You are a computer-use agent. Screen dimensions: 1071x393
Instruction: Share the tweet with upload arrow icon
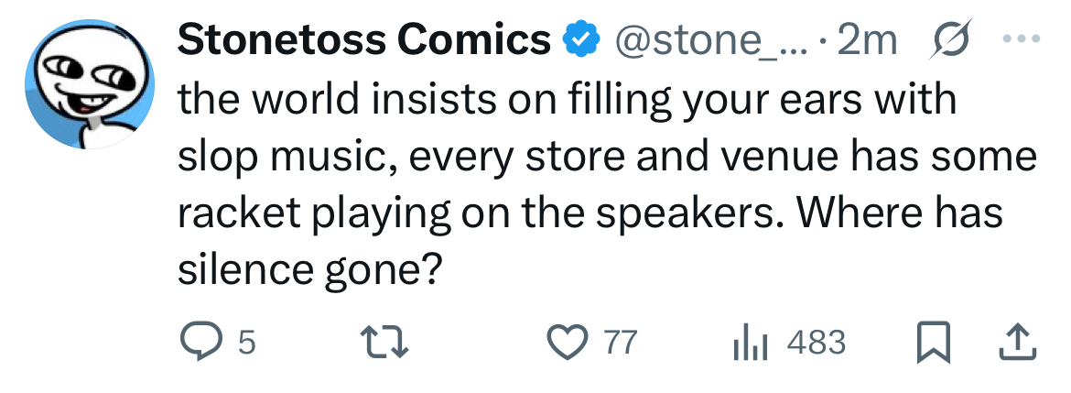coord(1019,343)
